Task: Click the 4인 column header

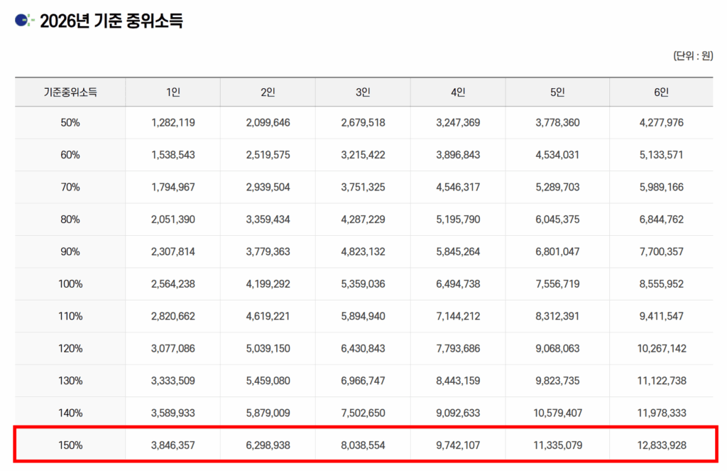Action: click(458, 92)
